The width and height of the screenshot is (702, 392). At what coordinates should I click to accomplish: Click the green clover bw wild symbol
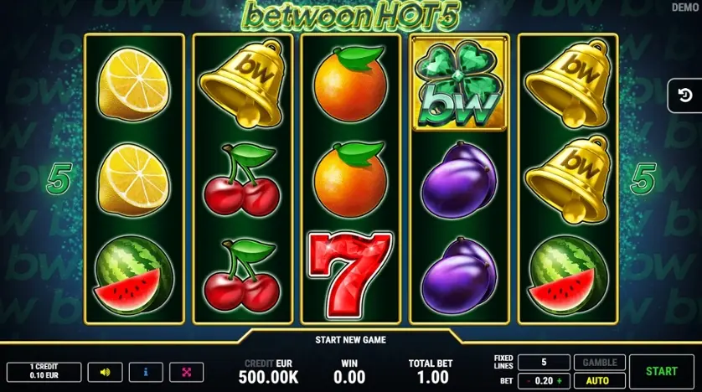pos(459,83)
